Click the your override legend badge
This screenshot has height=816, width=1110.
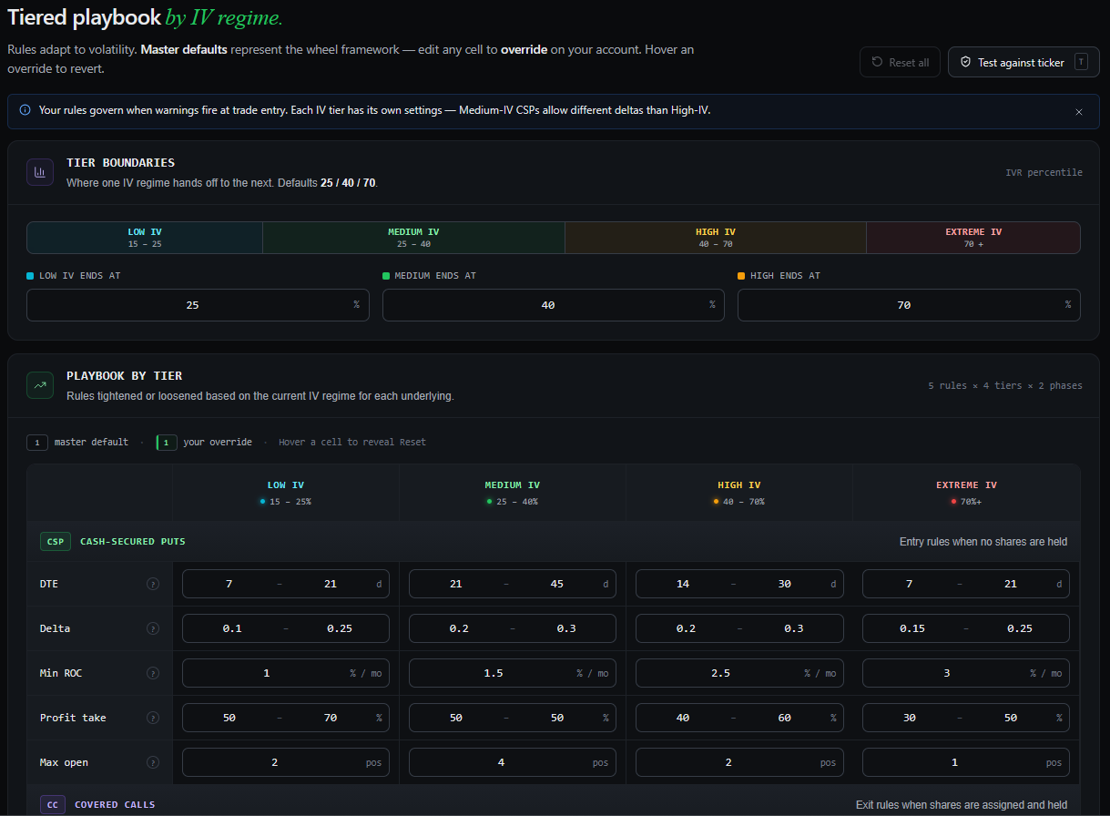coord(167,442)
